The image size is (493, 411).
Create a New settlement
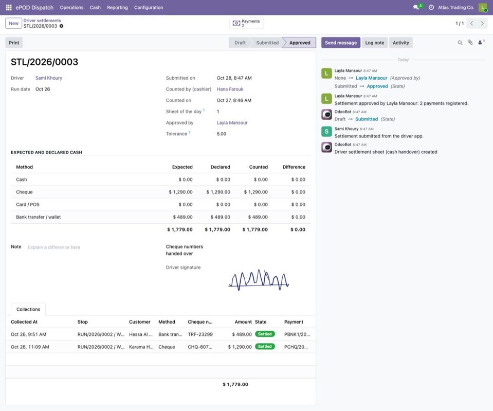pos(13,23)
